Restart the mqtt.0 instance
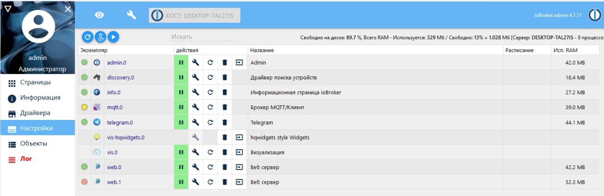The height and width of the screenshot is (196, 604). (210, 107)
